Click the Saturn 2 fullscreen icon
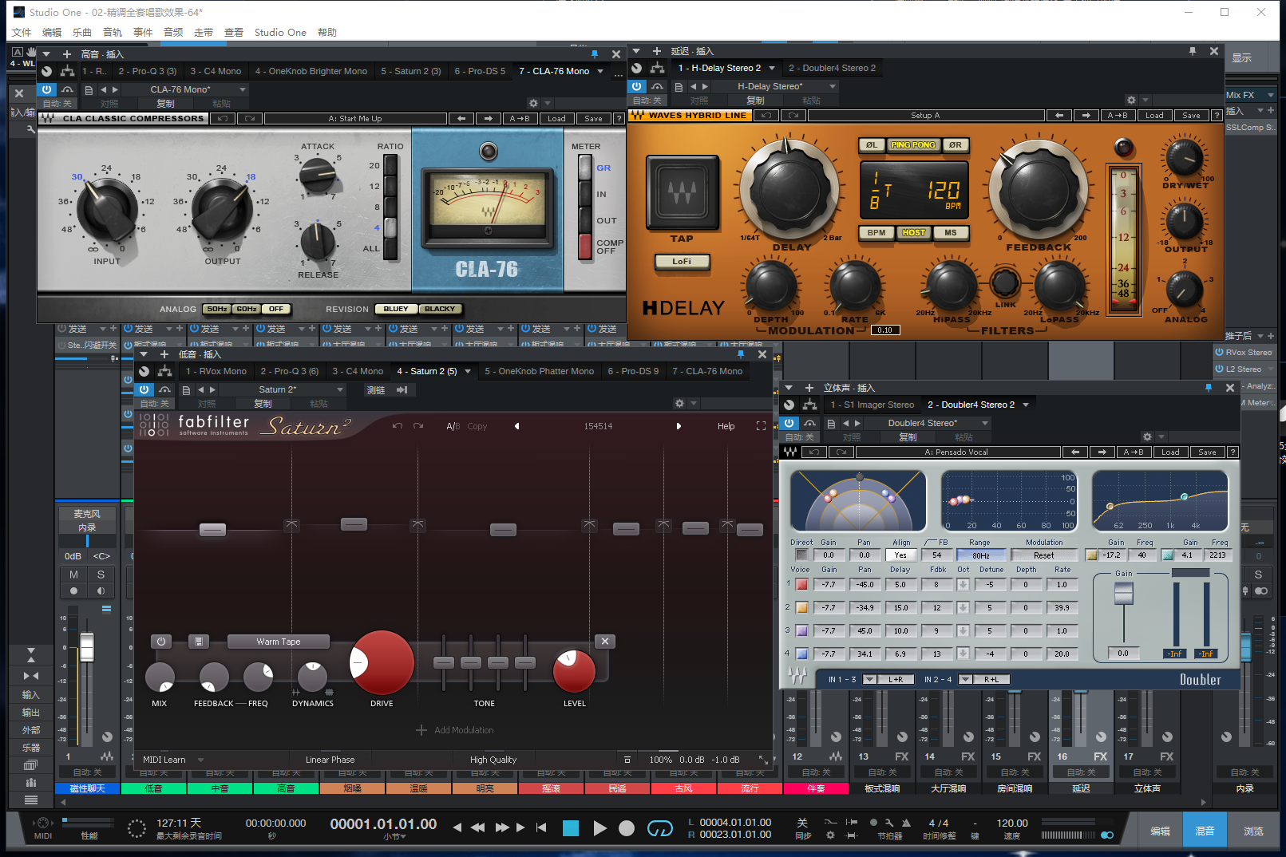 coord(761,426)
